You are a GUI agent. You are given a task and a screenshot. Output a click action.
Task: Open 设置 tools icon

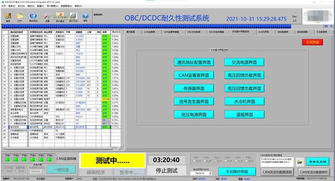(x=47, y=16)
